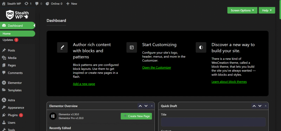The image size is (281, 131).
Task: Click the layout icon beside Start Customizing
Action: 132,47
